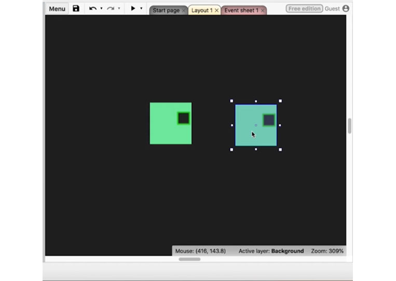Switch to the Event sheet 1 tab

(241, 10)
